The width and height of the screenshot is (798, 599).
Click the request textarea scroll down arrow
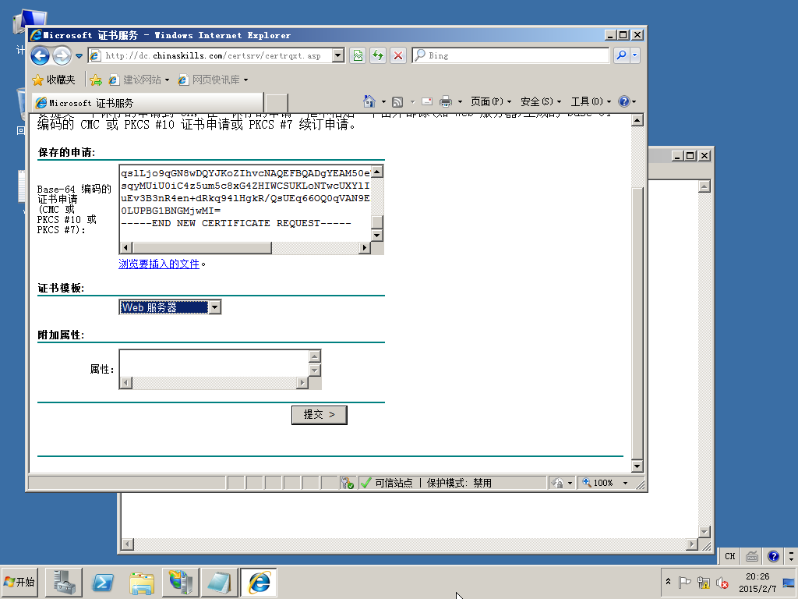[x=377, y=235]
